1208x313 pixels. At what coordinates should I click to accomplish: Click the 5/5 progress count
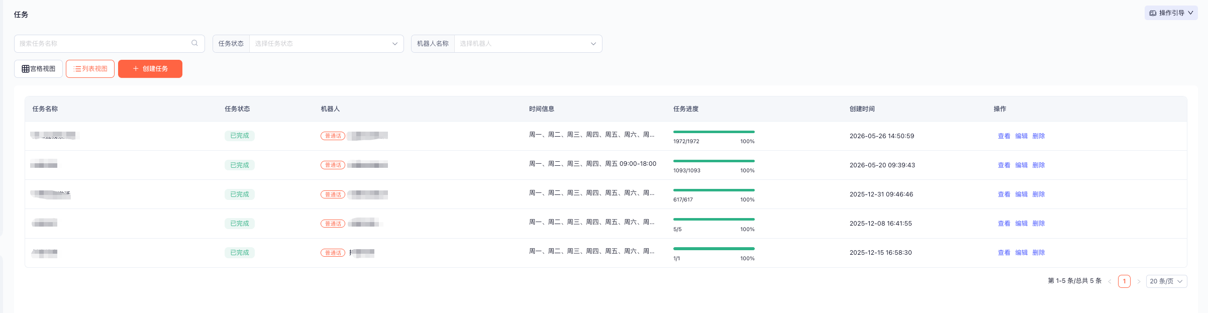(x=677, y=230)
